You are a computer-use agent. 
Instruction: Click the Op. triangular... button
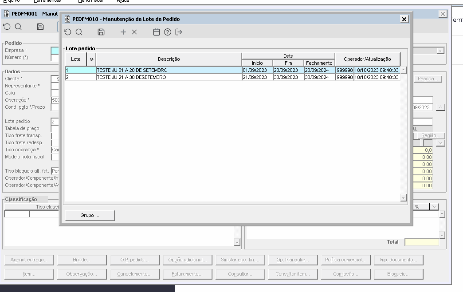[x=293, y=260]
